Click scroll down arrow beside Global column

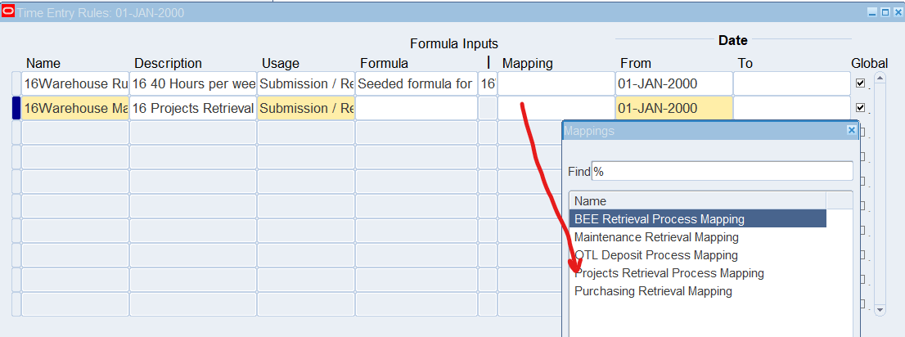coord(880,310)
